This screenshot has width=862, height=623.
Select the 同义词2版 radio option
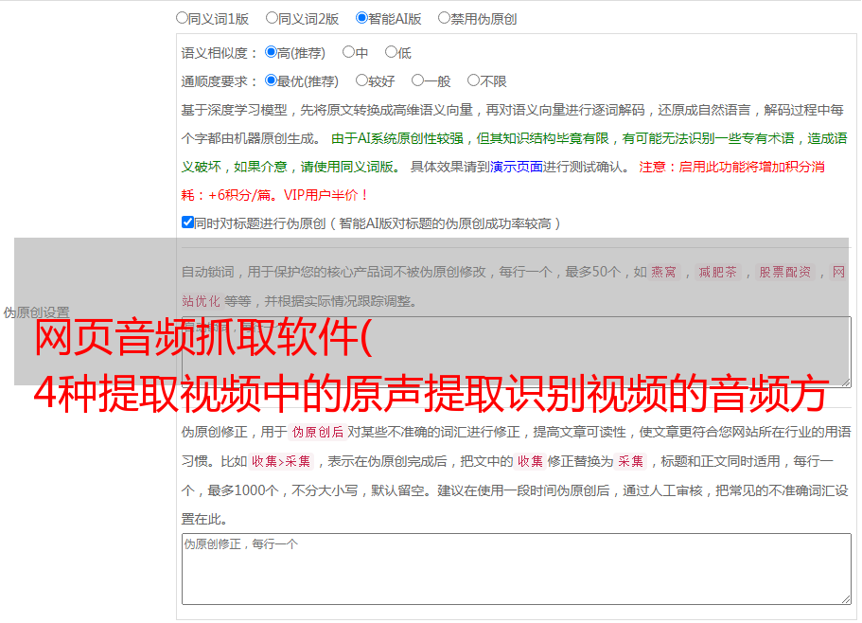click(x=272, y=18)
